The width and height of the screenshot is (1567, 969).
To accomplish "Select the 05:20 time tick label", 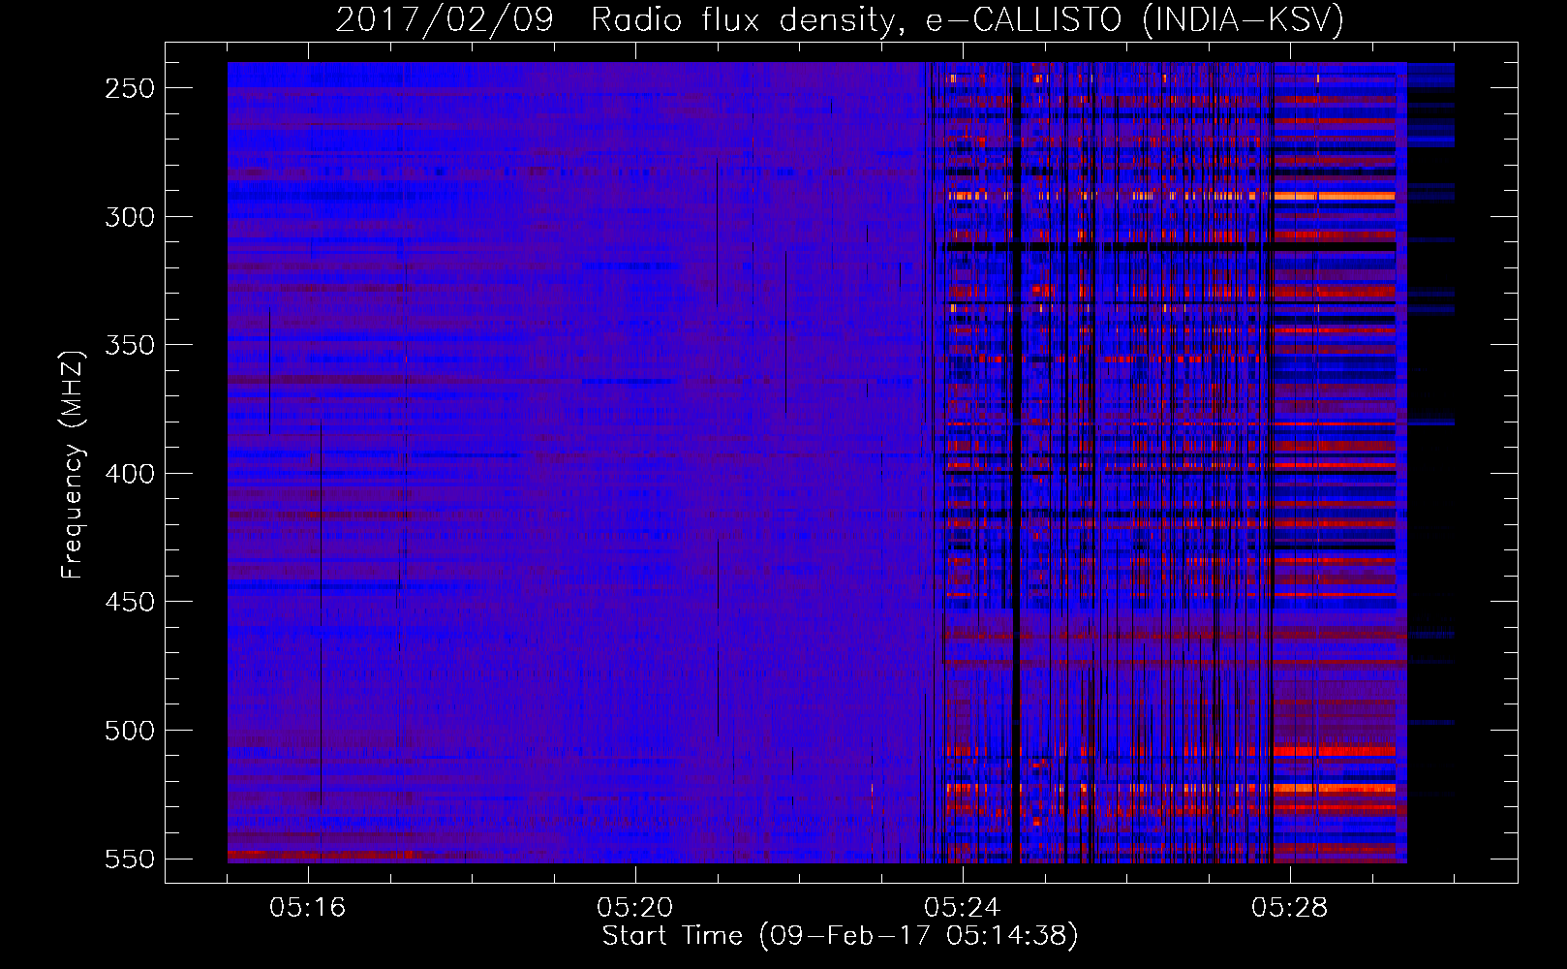I will point(635,908).
